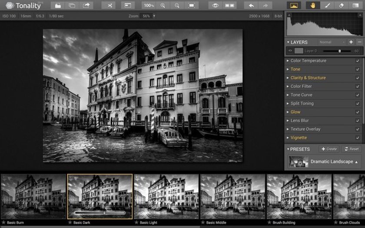Uncheck the Glow checkbox
Screen dimensions: 365x228
pyautogui.click(x=358, y=112)
